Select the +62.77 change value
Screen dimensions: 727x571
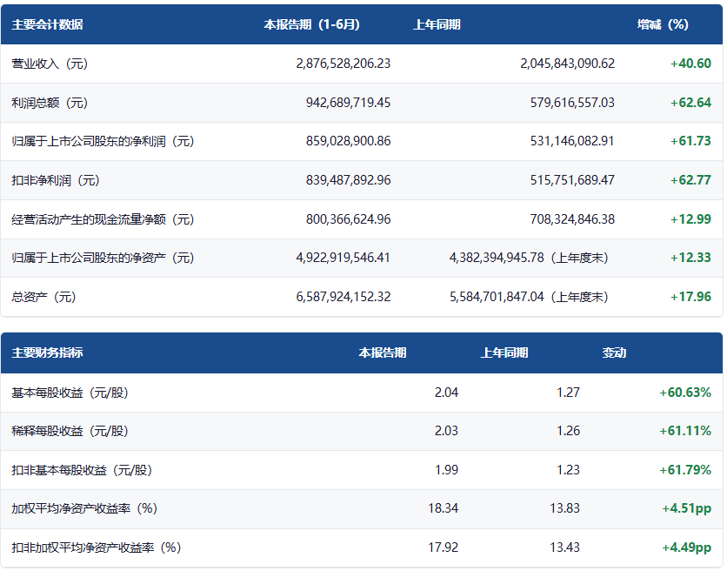tap(690, 180)
